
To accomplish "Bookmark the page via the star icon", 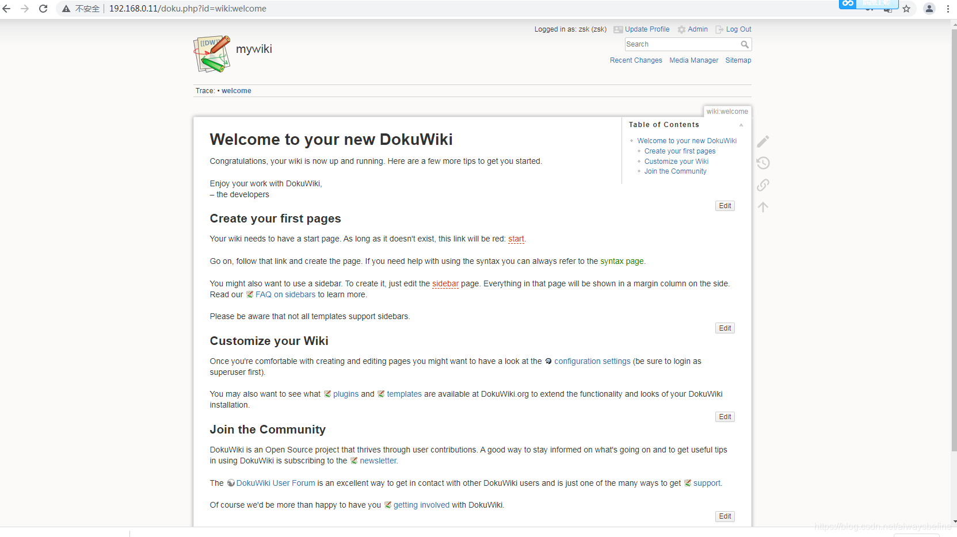I will click(907, 9).
